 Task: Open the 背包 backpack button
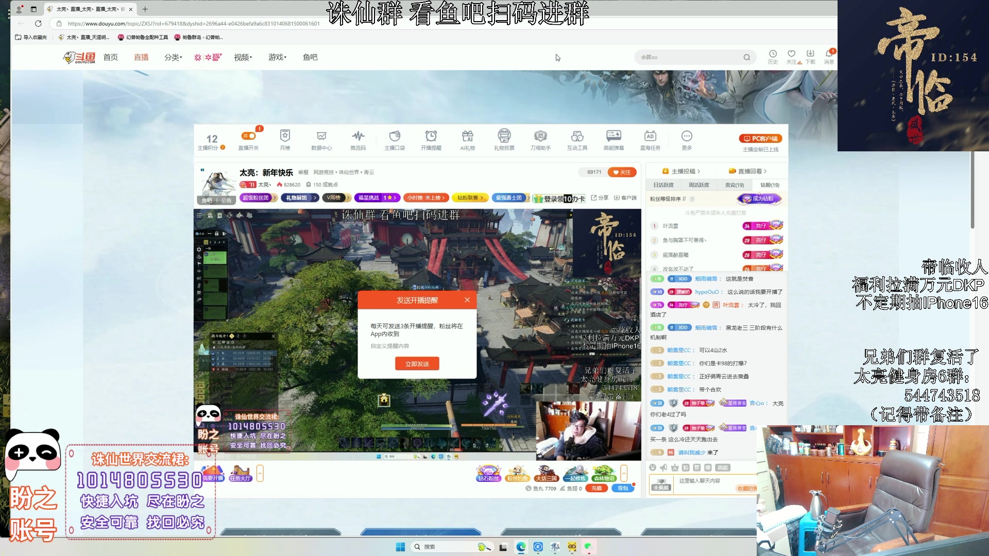tap(623, 489)
